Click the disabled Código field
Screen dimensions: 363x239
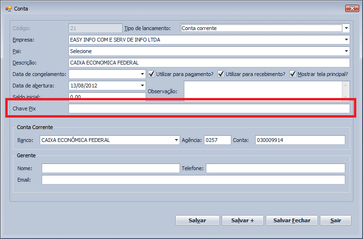[x=95, y=28]
